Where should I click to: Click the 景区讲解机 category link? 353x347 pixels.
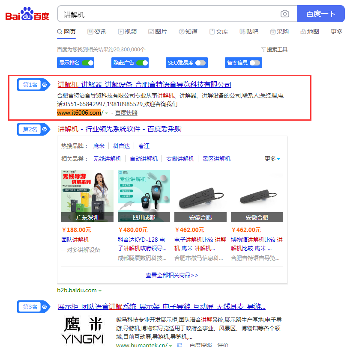[216, 159]
